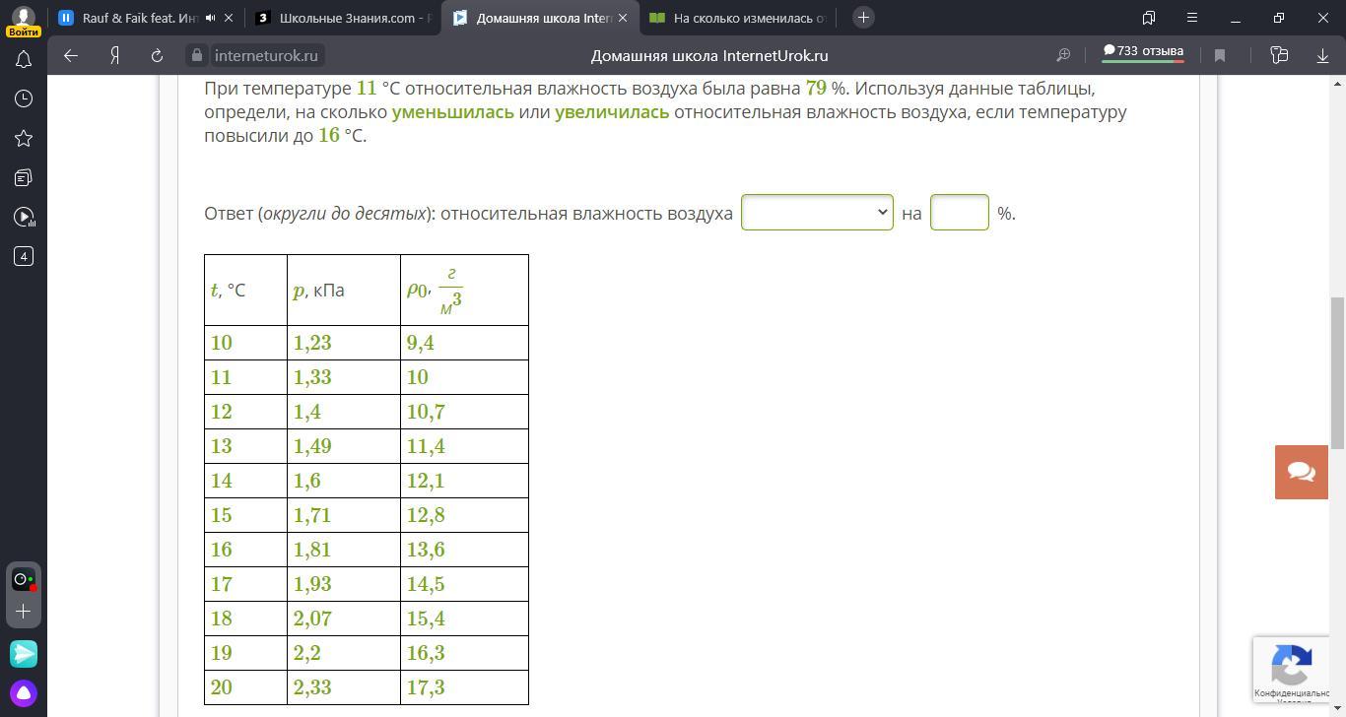This screenshot has width=1346, height=717.
Task: Open browsing history clock icon
Action: (x=24, y=98)
